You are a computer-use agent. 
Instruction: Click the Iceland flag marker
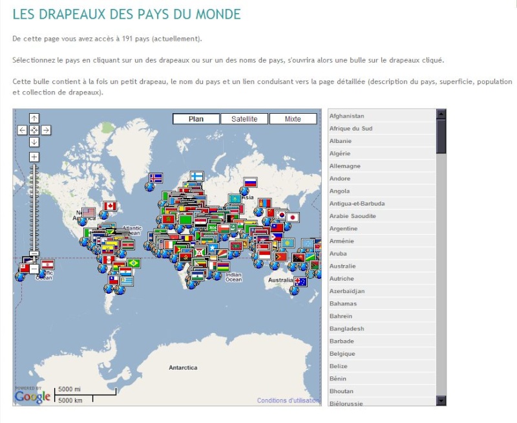156,178
